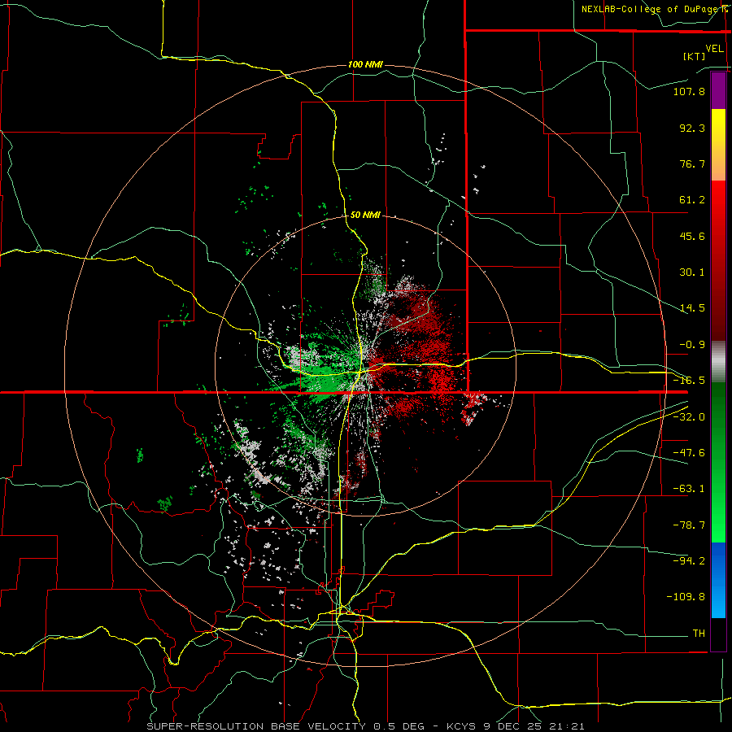Click the -32.0 velocity scale value
Image resolution: width=732 pixels, height=732 pixels.
(689, 417)
